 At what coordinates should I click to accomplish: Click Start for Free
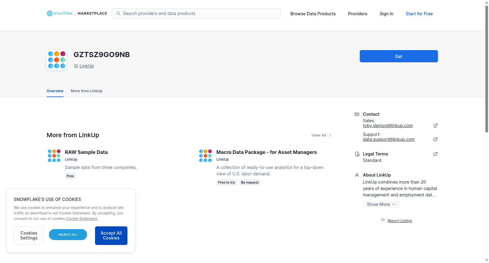pos(419,14)
